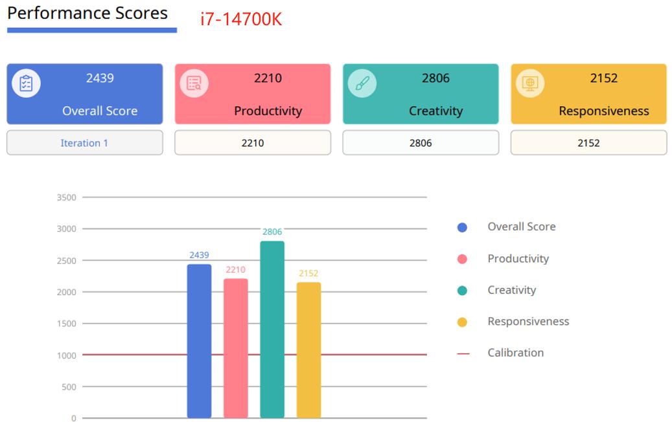Click the document search icon on Productivity card

coord(194,83)
